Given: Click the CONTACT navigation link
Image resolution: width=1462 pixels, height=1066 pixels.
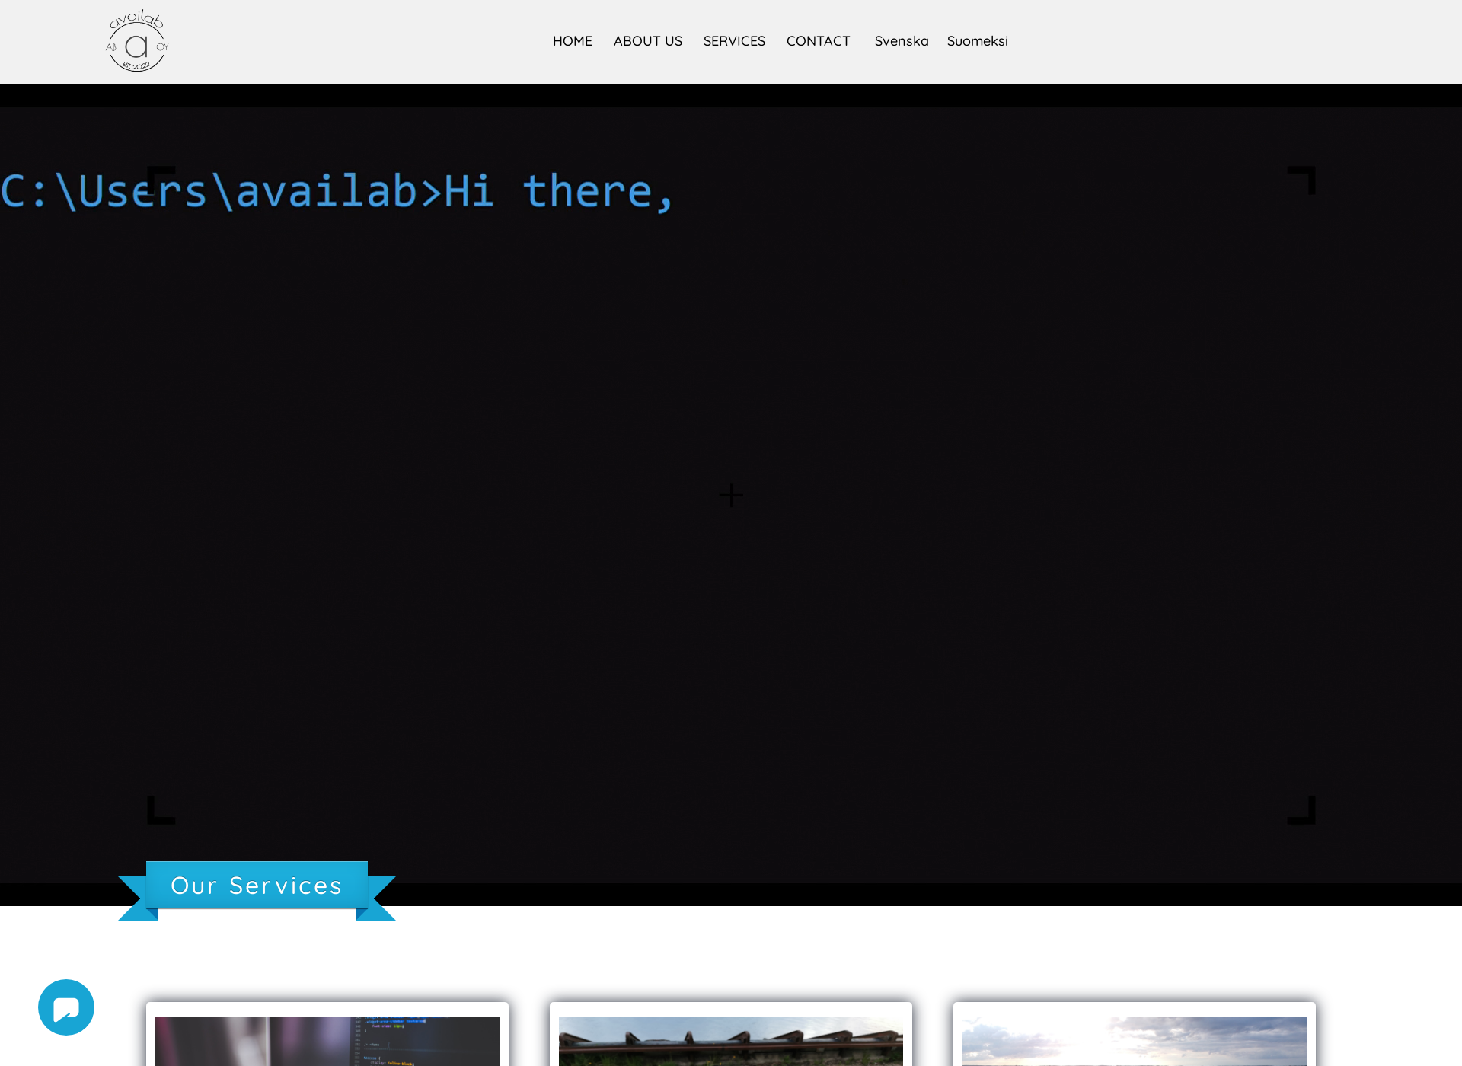Looking at the screenshot, I should (817, 41).
